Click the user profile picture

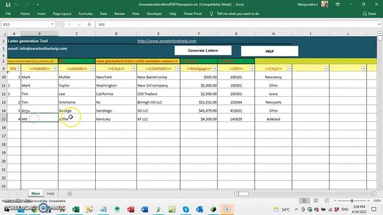324,4
